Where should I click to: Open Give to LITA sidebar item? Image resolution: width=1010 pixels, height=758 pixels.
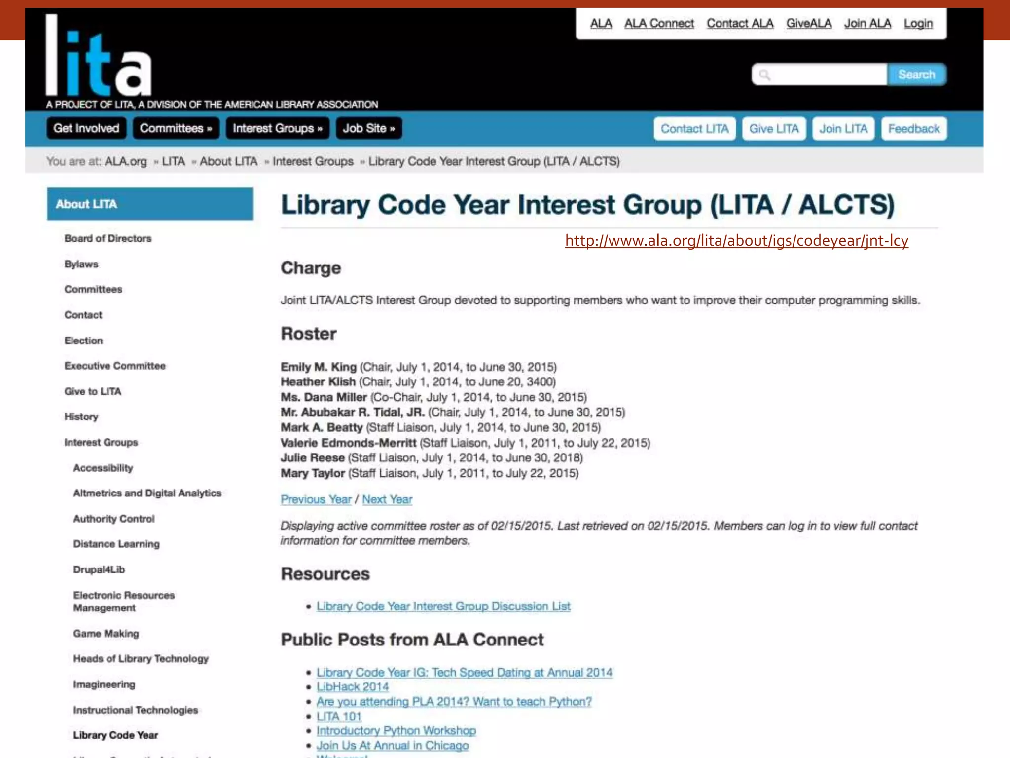click(x=93, y=391)
